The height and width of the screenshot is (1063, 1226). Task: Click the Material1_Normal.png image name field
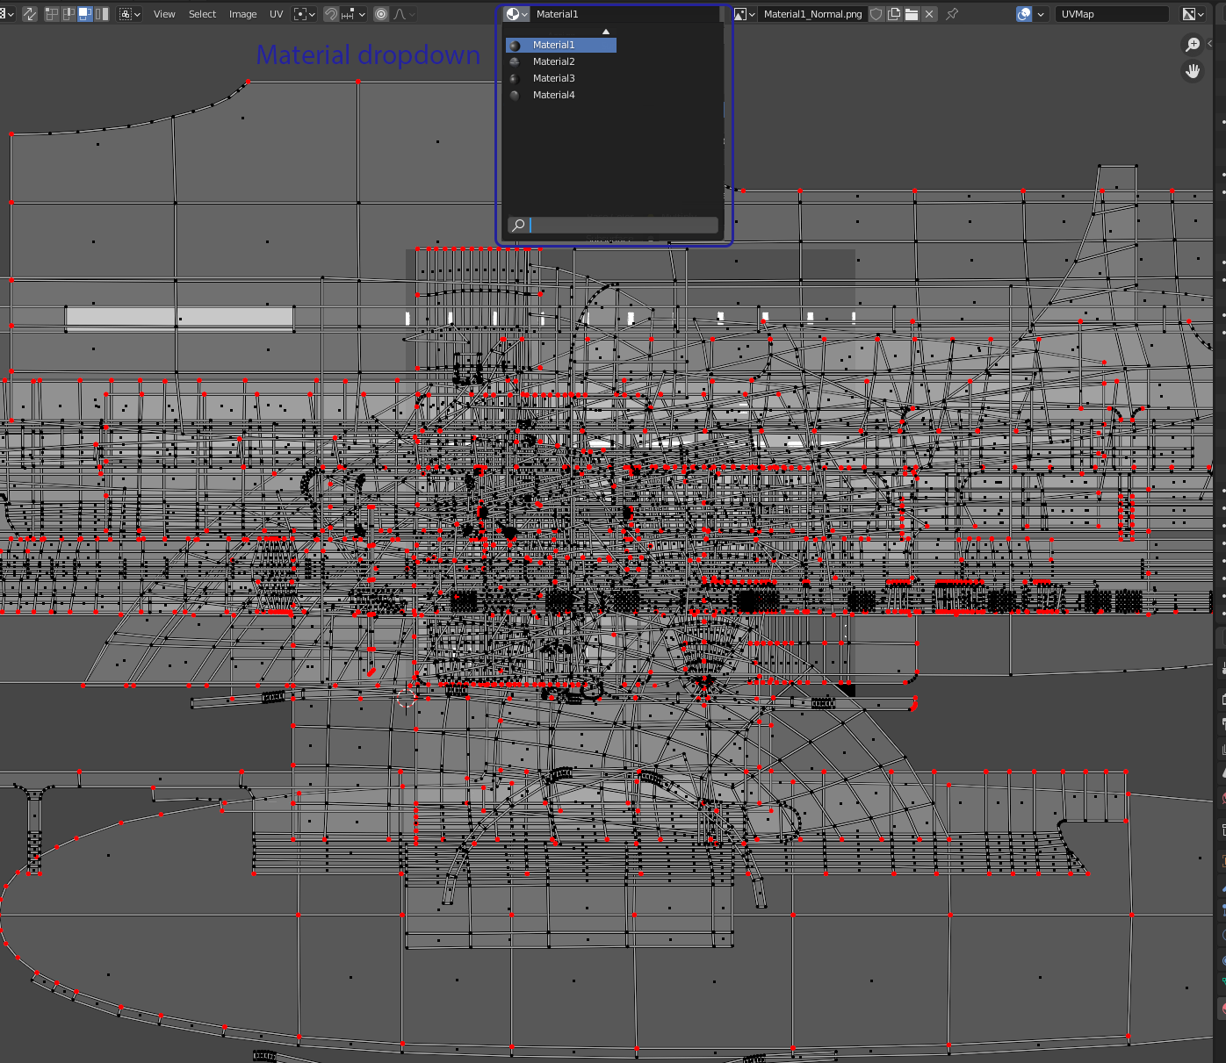coord(812,14)
